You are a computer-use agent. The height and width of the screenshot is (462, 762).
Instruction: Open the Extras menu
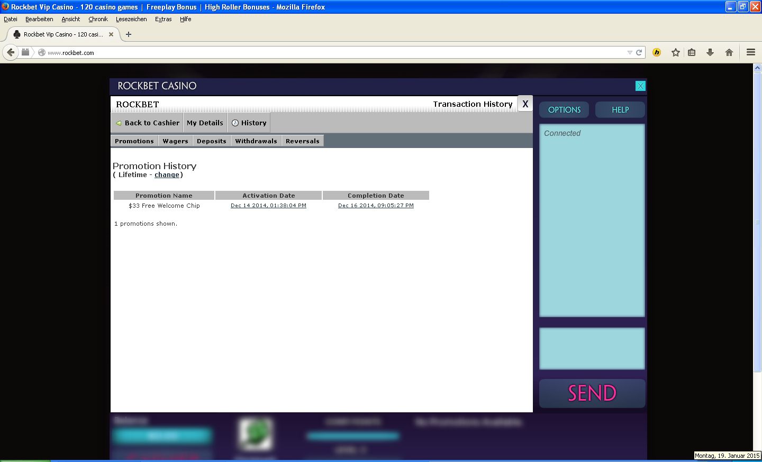coord(164,19)
